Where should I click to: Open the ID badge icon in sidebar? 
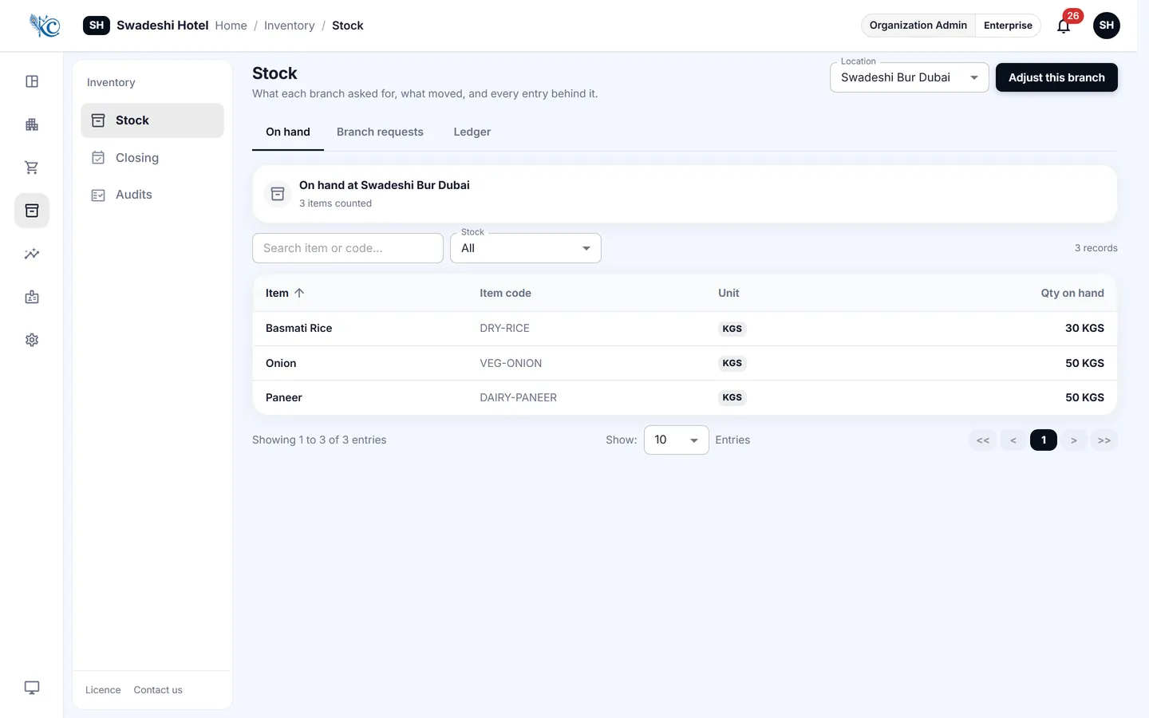point(32,297)
